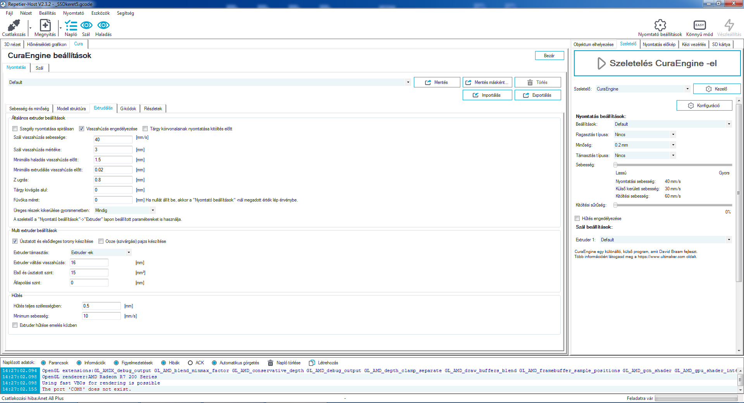
Task: Click the Importálás import button
Action: (487, 95)
